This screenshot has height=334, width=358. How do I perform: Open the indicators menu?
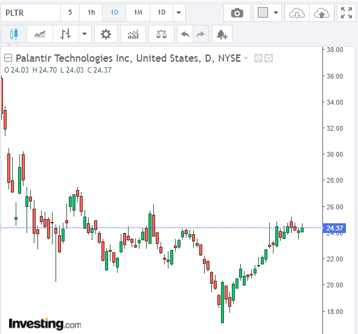(133, 34)
